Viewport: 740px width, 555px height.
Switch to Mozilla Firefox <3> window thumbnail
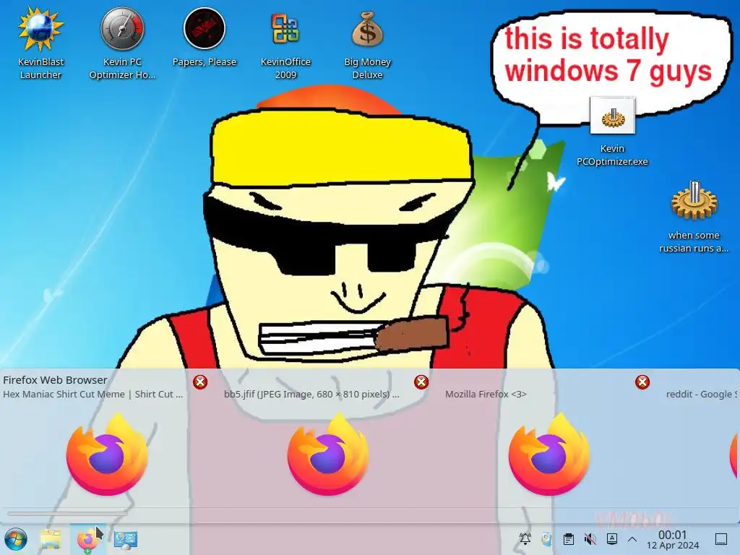pyautogui.click(x=549, y=454)
